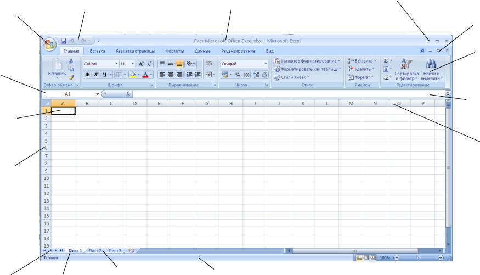The image size is (480, 275).
Task: Insert AutoSum with the sigma icon
Action: pyautogui.click(x=386, y=60)
